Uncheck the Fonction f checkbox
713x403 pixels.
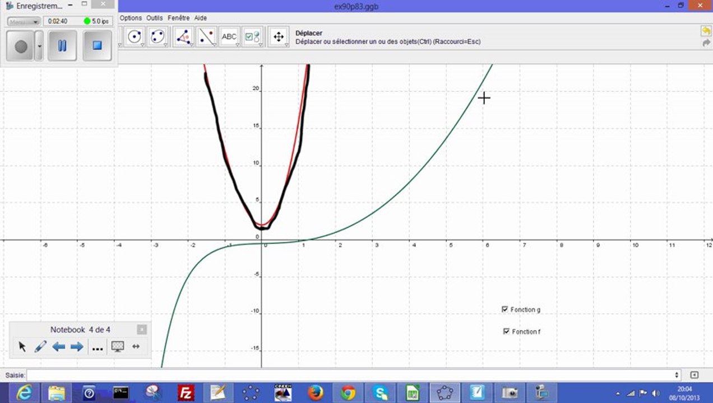[507, 331]
